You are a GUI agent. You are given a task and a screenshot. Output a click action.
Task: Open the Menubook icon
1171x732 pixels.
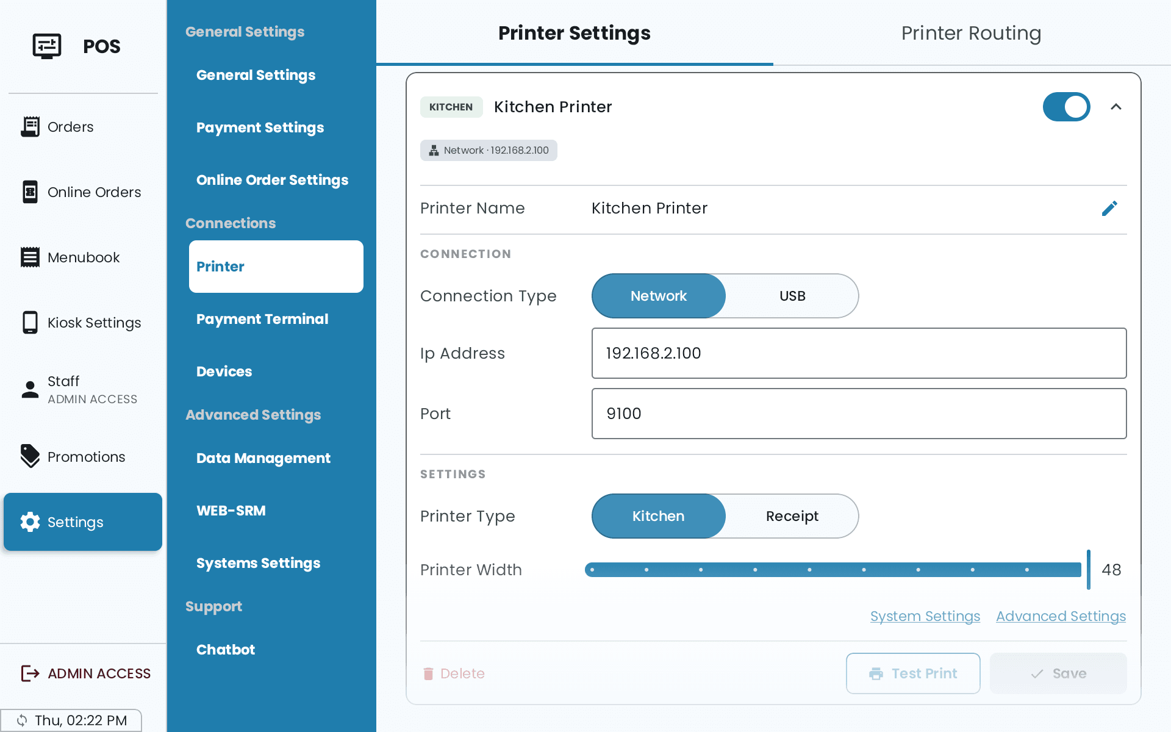click(30, 257)
